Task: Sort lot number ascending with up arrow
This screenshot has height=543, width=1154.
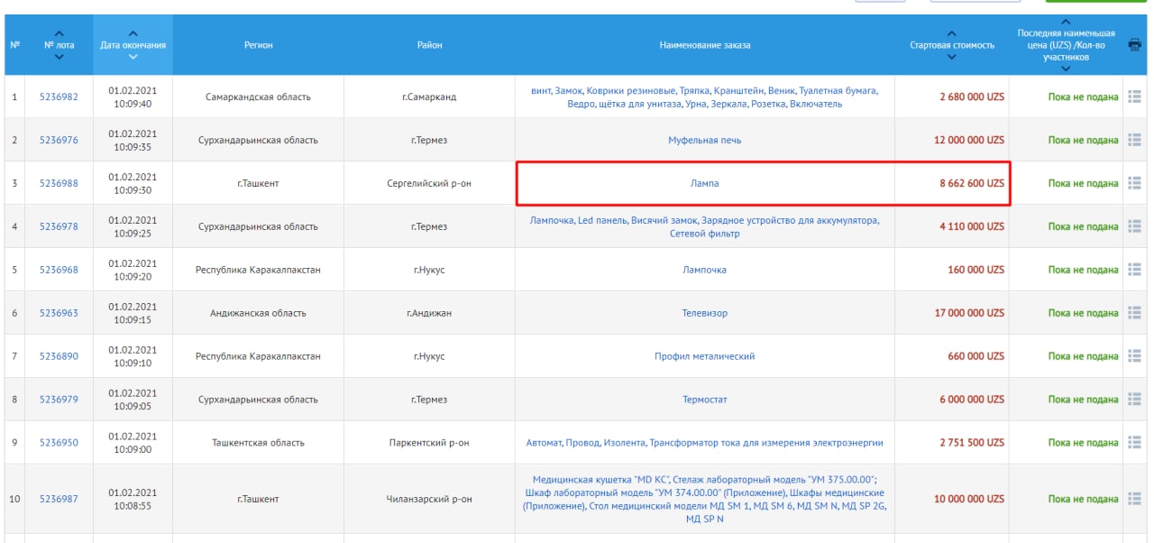Action: point(60,33)
